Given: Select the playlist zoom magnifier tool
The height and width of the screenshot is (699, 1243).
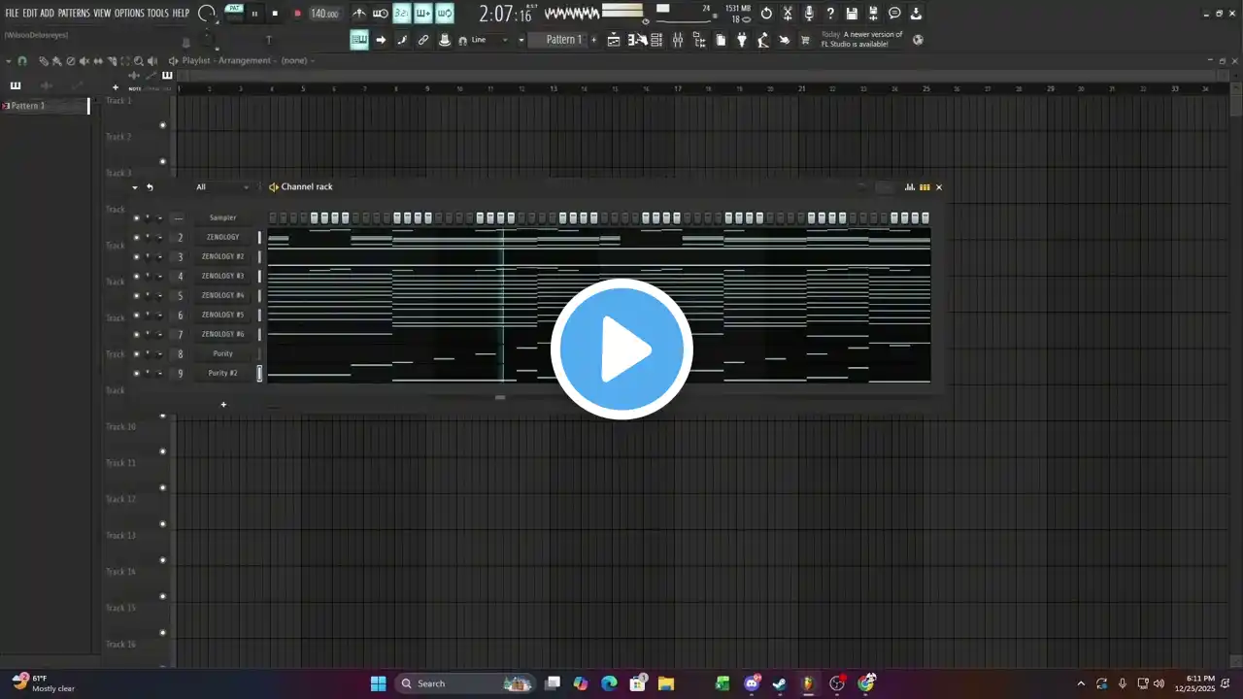Looking at the screenshot, I should pos(139,61).
